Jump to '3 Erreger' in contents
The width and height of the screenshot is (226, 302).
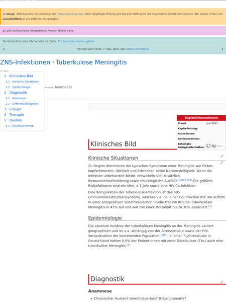13,109
